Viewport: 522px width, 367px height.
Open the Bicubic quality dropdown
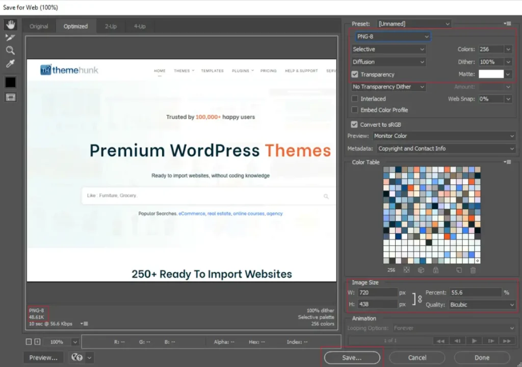(x=482, y=305)
